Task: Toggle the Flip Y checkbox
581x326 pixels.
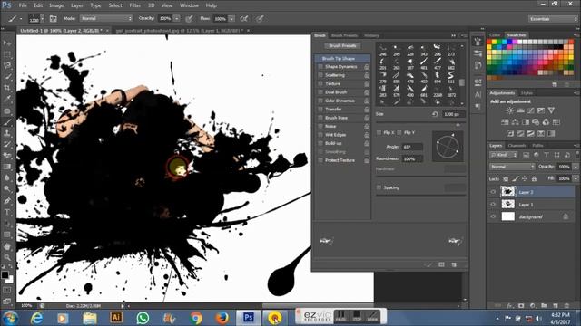Action: 399,133
